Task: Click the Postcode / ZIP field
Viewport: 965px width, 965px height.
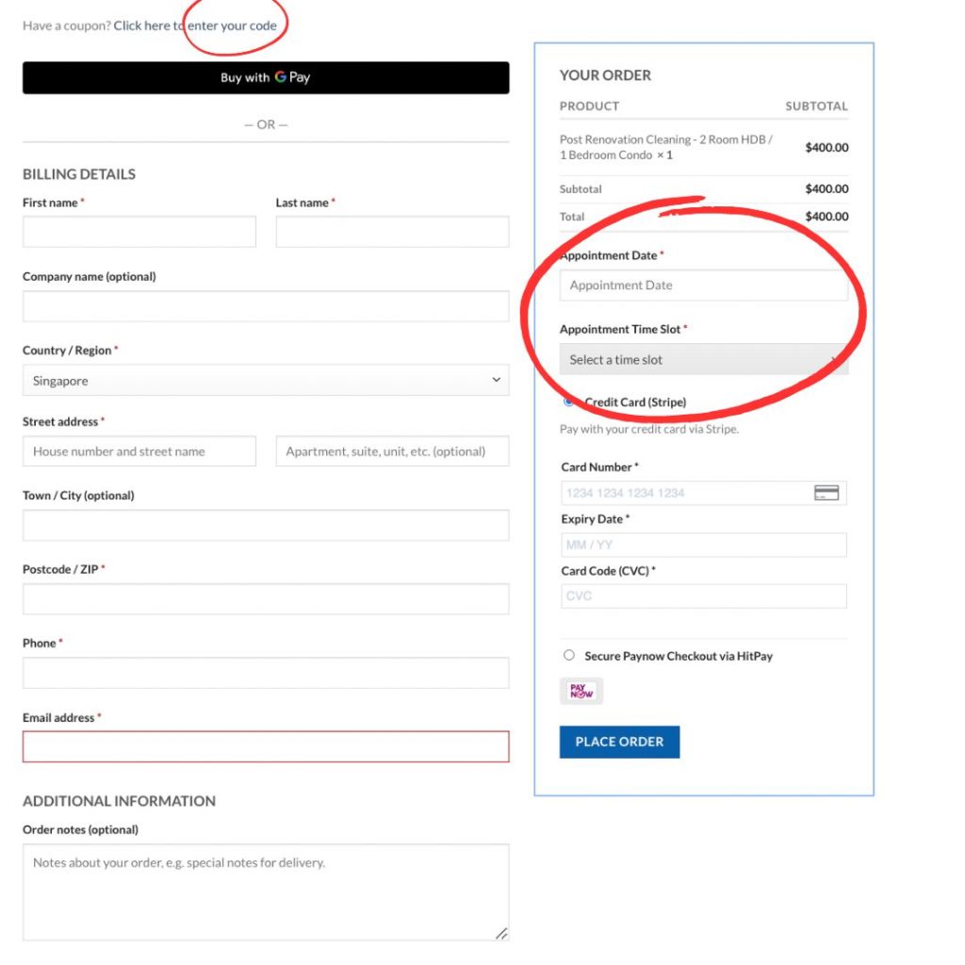Action: point(266,598)
